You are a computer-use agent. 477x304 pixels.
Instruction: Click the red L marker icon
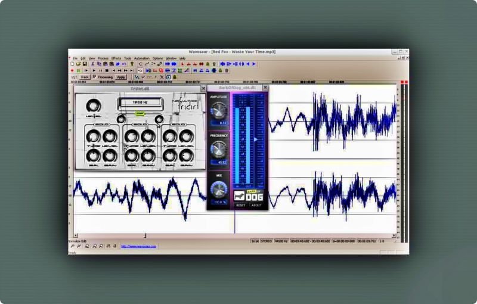182,64
